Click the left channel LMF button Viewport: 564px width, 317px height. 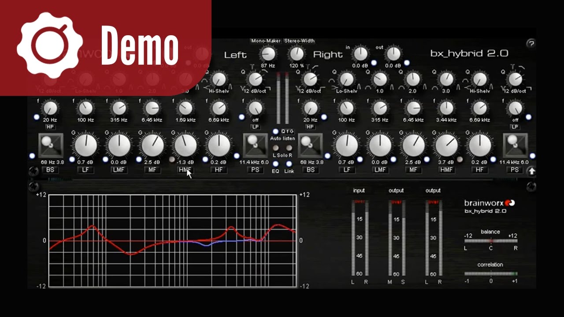(119, 170)
